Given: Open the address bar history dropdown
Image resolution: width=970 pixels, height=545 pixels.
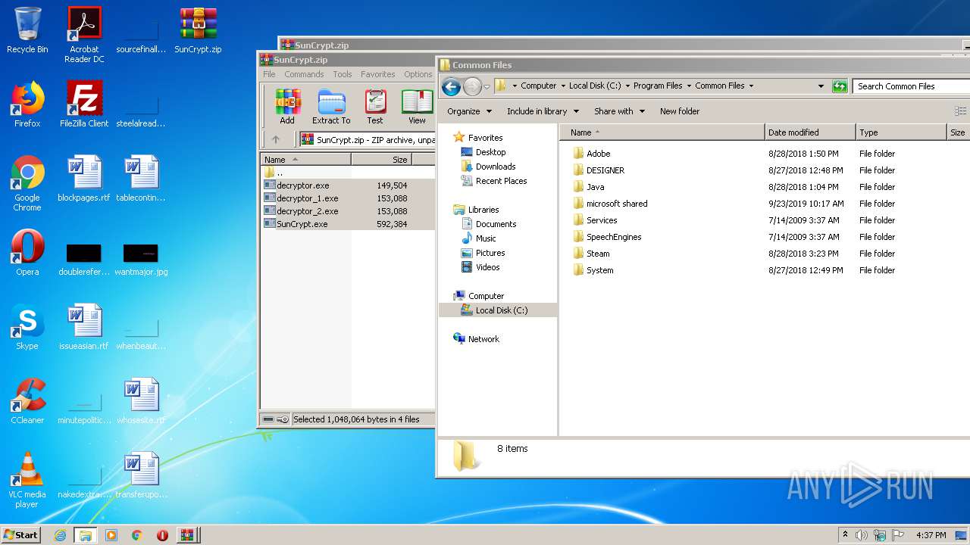Looking at the screenshot, I should tap(821, 86).
